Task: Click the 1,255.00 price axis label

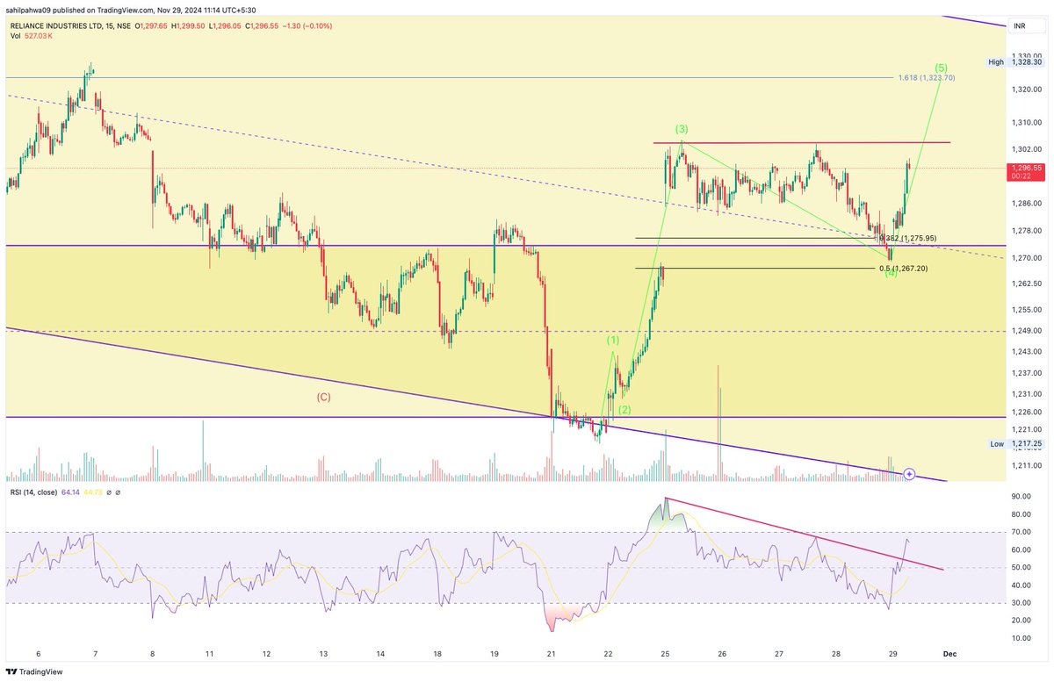Action: 1027,309
